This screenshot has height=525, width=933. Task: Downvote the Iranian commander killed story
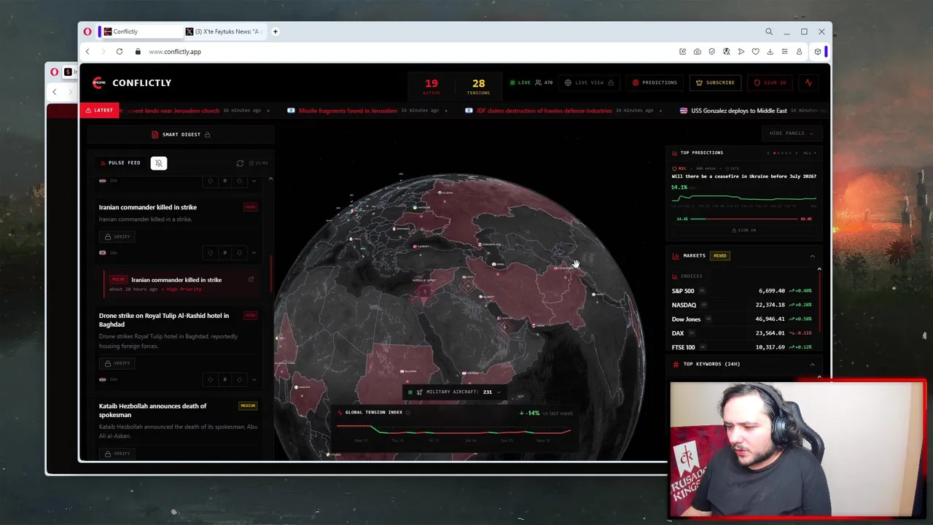pos(238,252)
